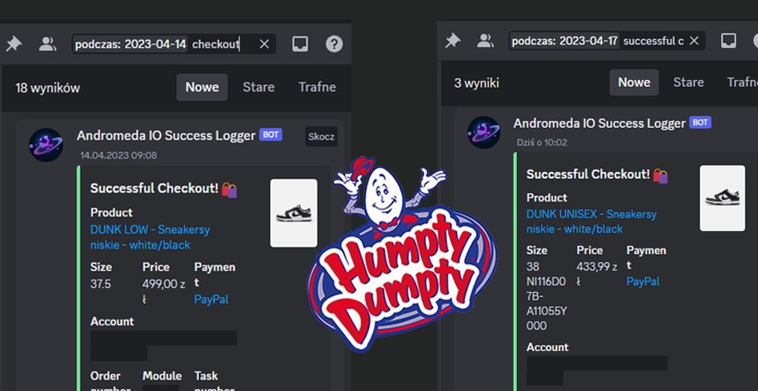Click the price 433,99 zł

[596, 273]
